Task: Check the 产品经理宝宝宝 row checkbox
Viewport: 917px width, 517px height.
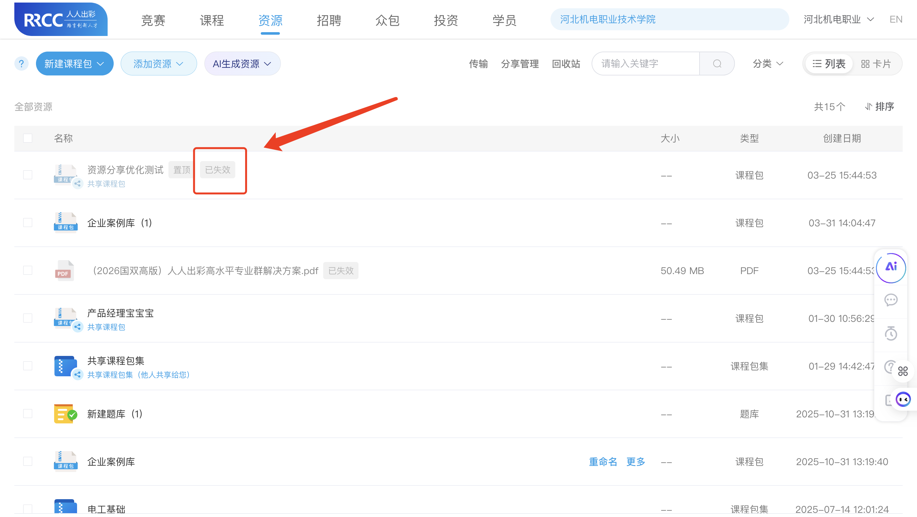Action: (28, 318)
